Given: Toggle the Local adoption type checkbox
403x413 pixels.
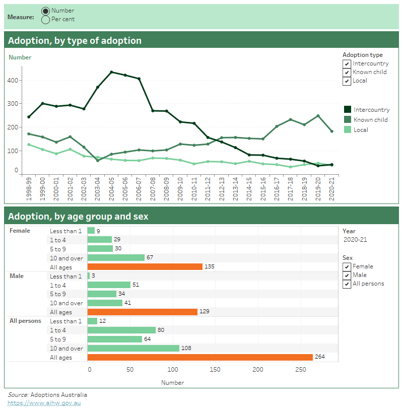Looking at the screenshot, I should pyautogui.click(x=347, y=81).
